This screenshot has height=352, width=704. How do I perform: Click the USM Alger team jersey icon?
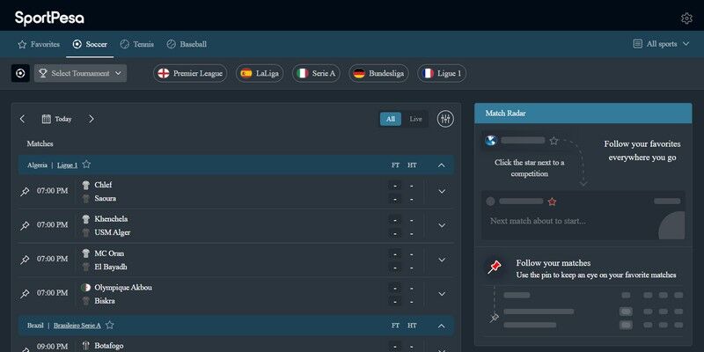click(x=85, y=232)
